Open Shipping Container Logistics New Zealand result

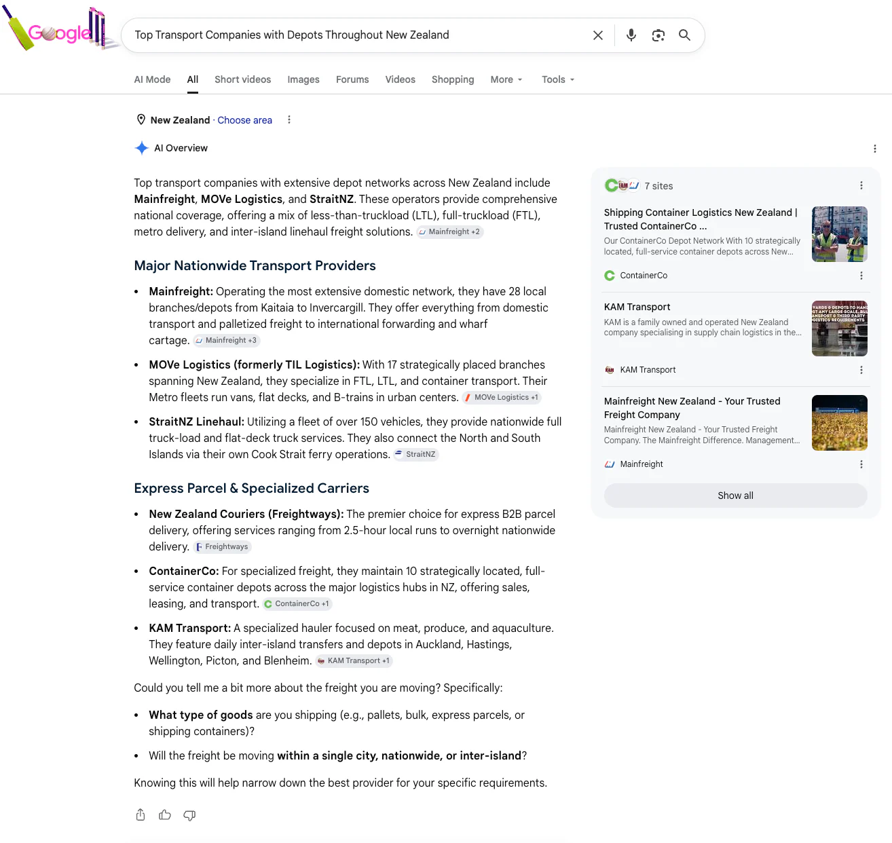click(701, 219)
